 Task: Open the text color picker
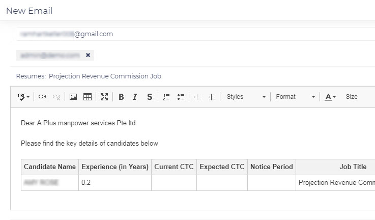(330, 97)
